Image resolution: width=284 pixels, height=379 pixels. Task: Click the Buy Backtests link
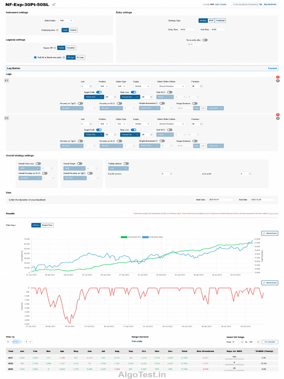click(270, 4)
